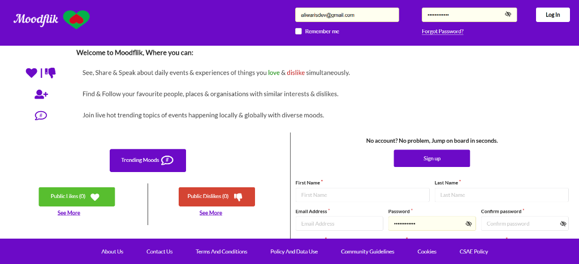This screenshot has width=579, height=264.
Task: Toggle Confirm password visibility eye
Action: (x=563, y=223)
